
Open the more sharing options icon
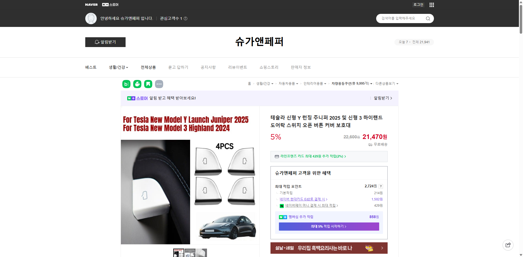(159, 84)
